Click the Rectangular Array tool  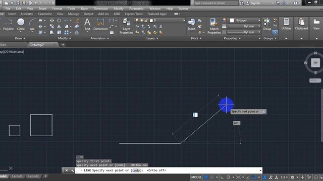[x=66, y=32]
